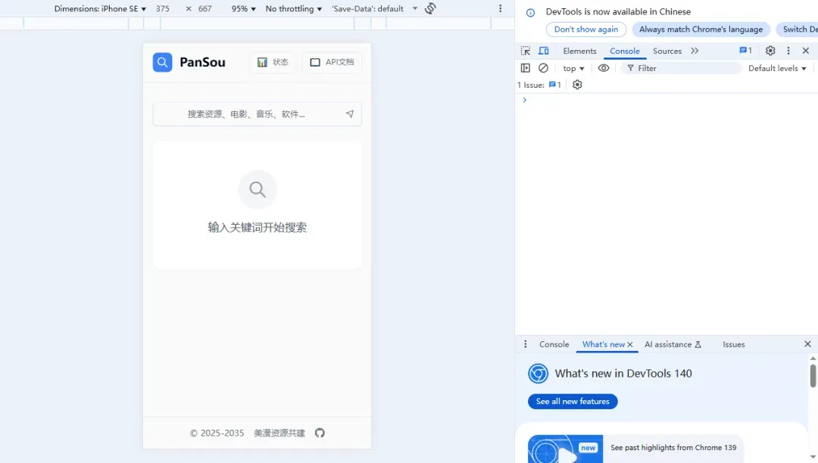Click the clear console icon
818x463 pixels.
coord(544,67)
